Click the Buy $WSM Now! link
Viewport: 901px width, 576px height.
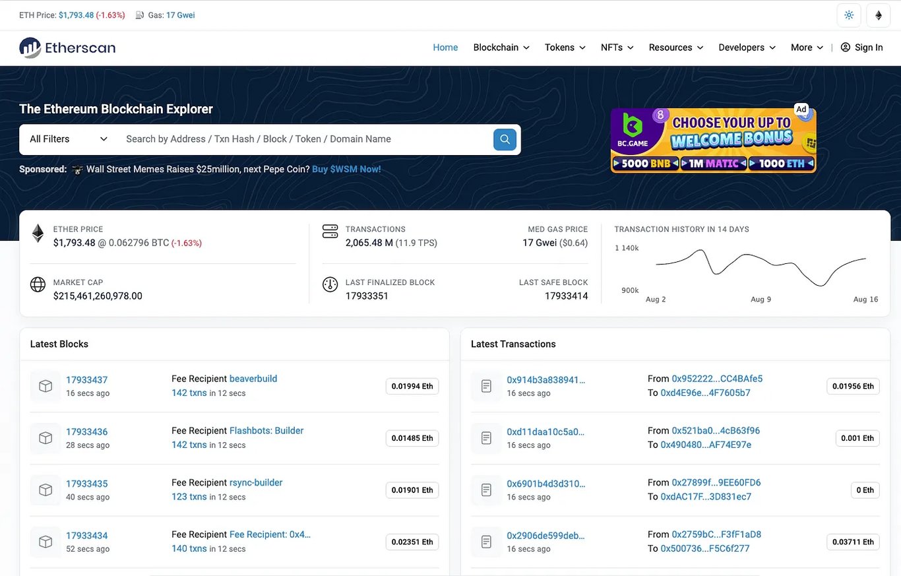pos(346,170)
